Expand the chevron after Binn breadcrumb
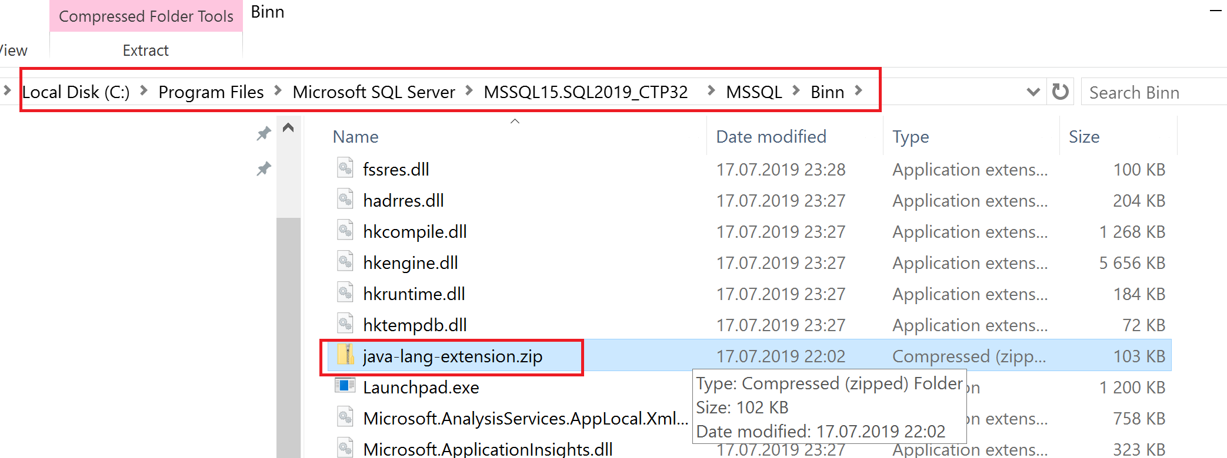 859,91
